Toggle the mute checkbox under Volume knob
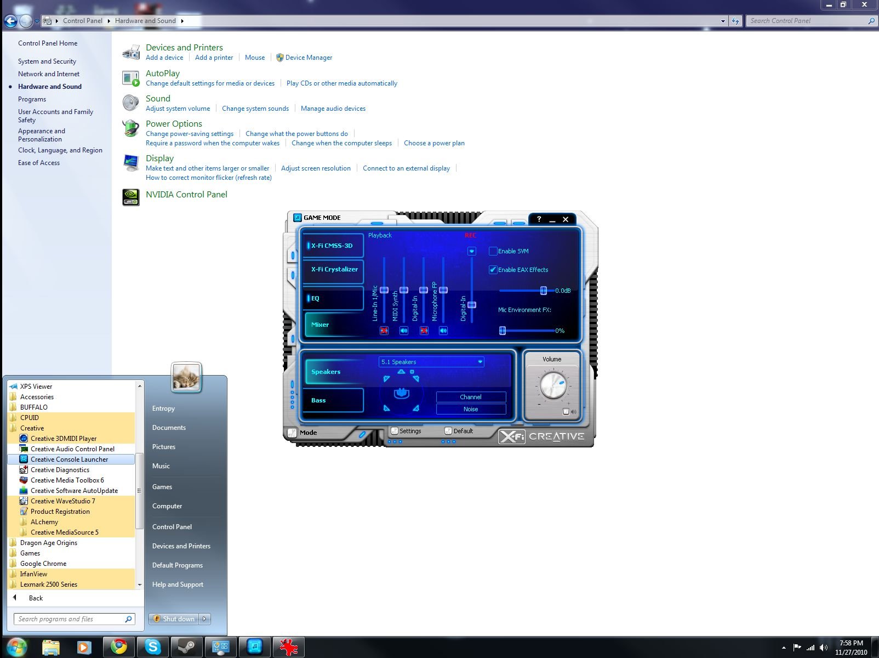879x658 pixels. (566, 412)
